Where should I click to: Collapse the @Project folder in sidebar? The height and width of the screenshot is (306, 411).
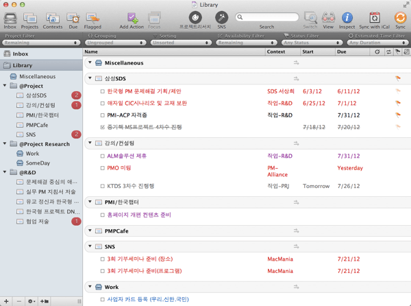click(5, 86)
